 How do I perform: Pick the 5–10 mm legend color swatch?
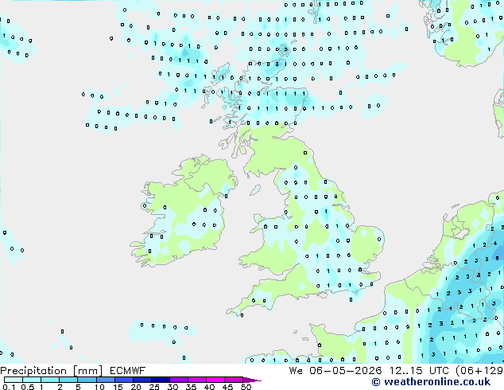87,380
